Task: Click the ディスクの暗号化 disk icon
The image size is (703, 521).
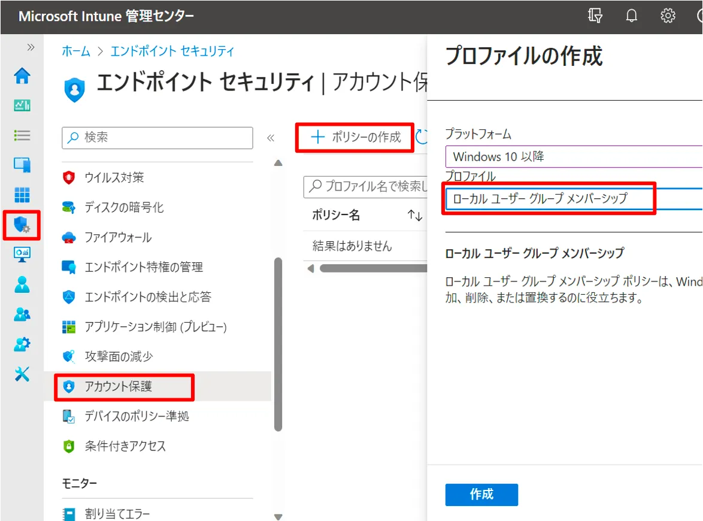Action: pyautogui.click(x=69, y=207)
